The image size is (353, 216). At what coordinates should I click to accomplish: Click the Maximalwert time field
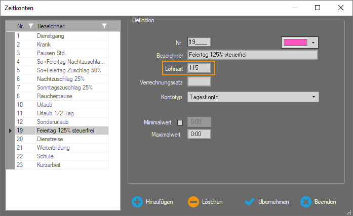[199, 135]
